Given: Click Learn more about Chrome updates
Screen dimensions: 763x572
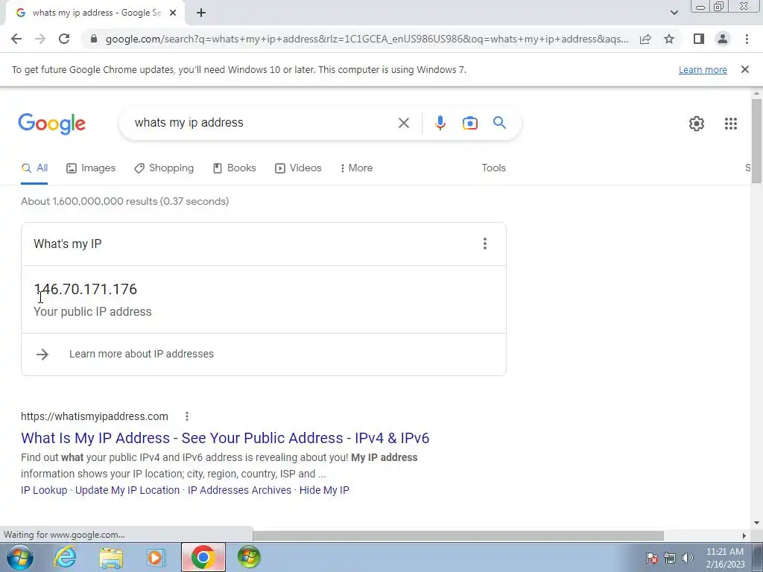Looking at the screenshot, I should (703, 69).
